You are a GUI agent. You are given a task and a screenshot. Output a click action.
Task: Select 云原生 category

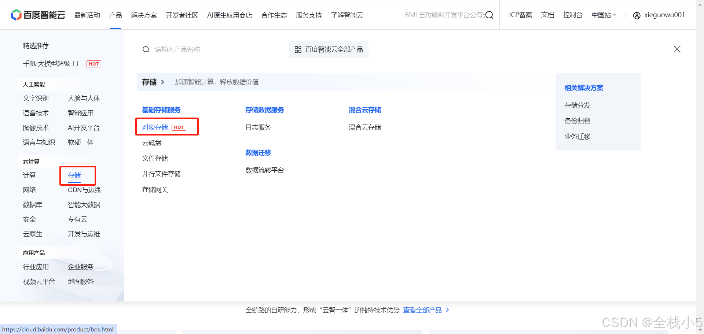33,234
